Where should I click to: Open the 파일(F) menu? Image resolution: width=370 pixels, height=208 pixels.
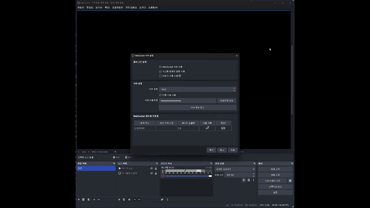81,8
